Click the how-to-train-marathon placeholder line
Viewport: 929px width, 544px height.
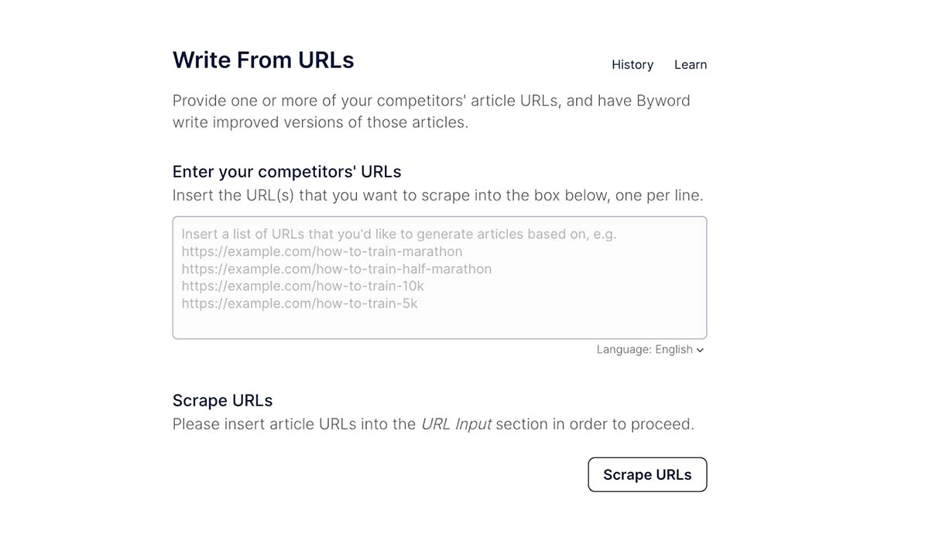pos(322,251)
